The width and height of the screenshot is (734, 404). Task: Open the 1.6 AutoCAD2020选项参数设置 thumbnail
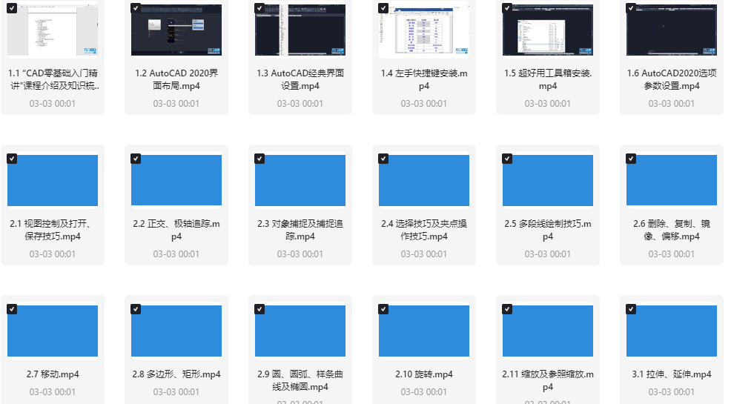click(x=672, y=31)
